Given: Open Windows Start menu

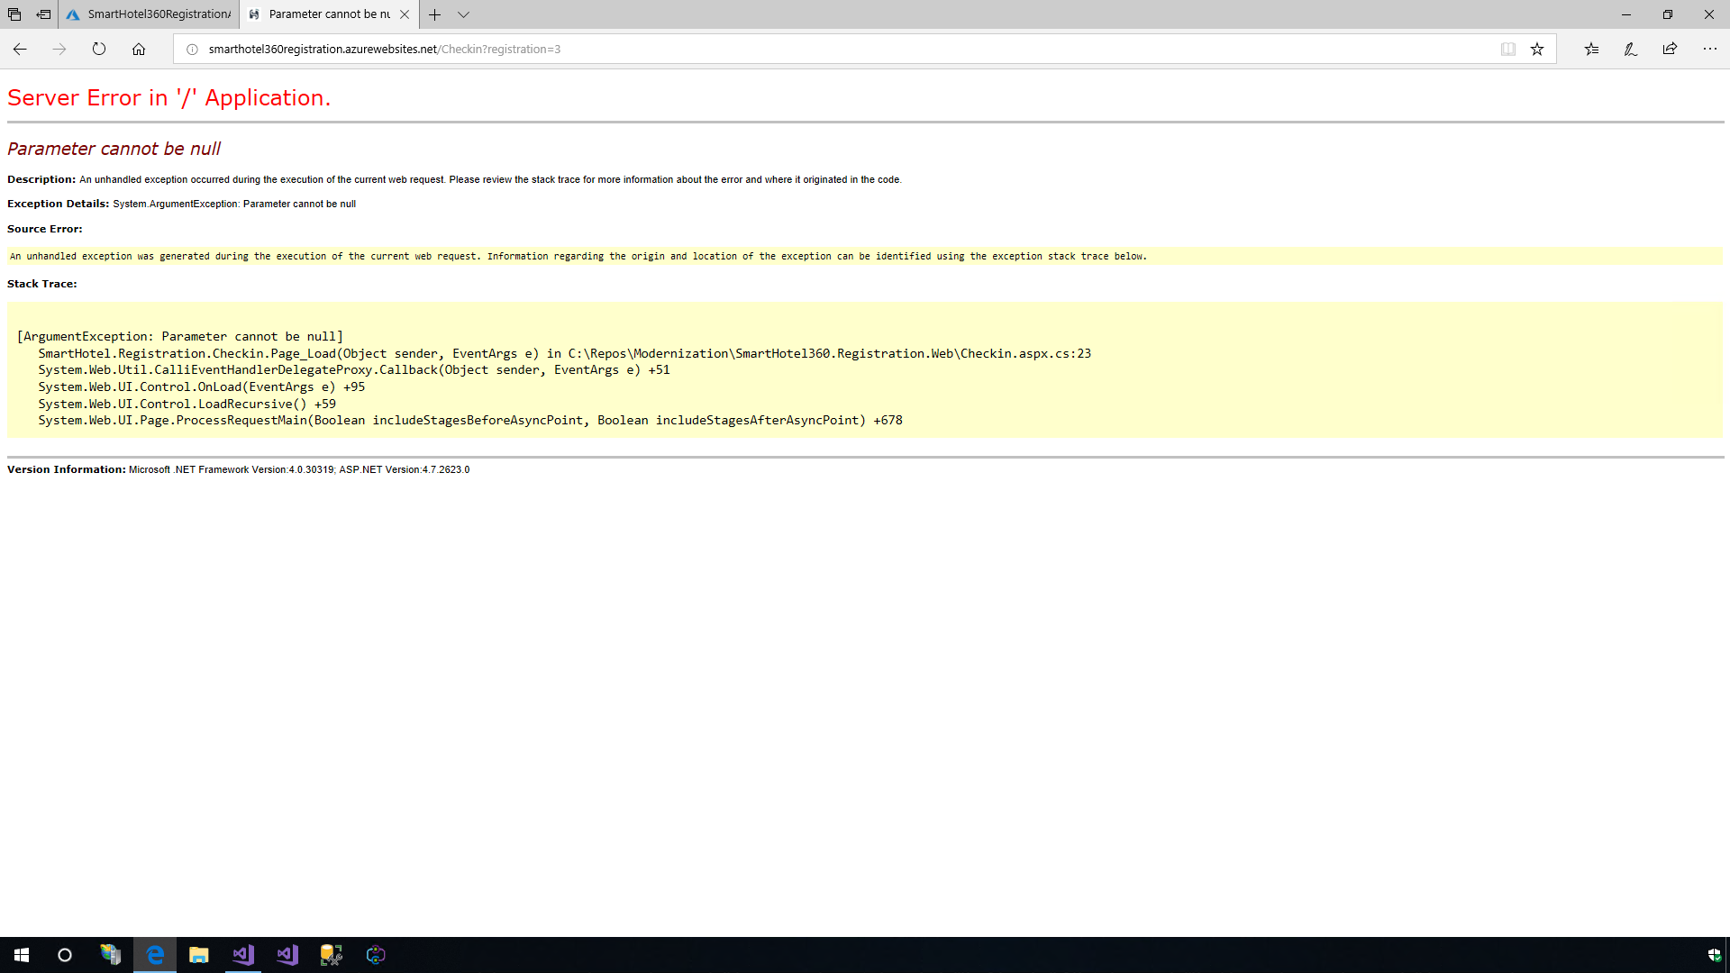Looking at the screenshot, I should tap(22, 955).
